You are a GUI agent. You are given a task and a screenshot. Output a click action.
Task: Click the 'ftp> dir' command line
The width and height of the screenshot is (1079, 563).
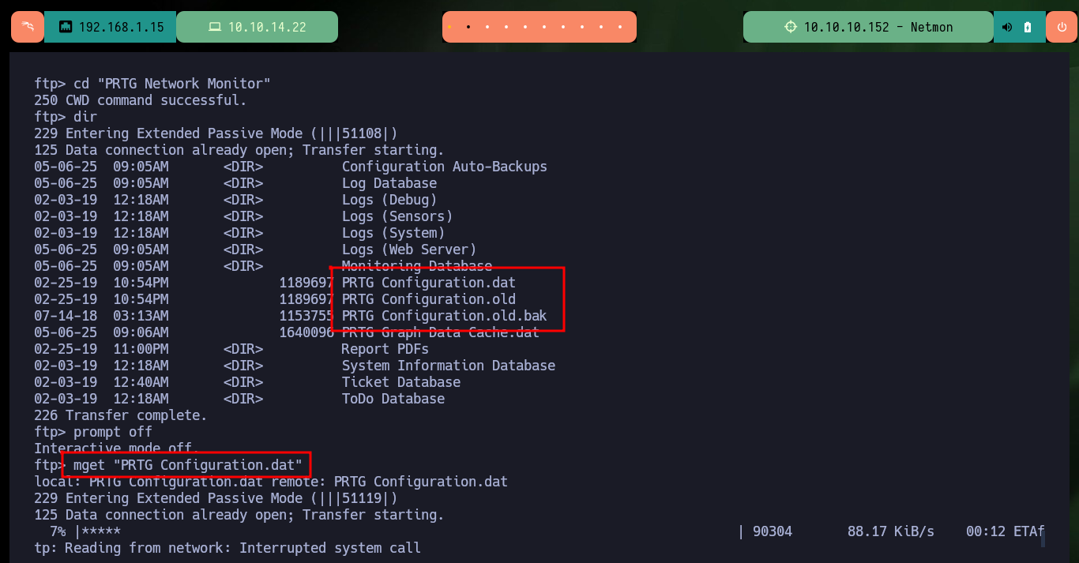pos(66,117)
